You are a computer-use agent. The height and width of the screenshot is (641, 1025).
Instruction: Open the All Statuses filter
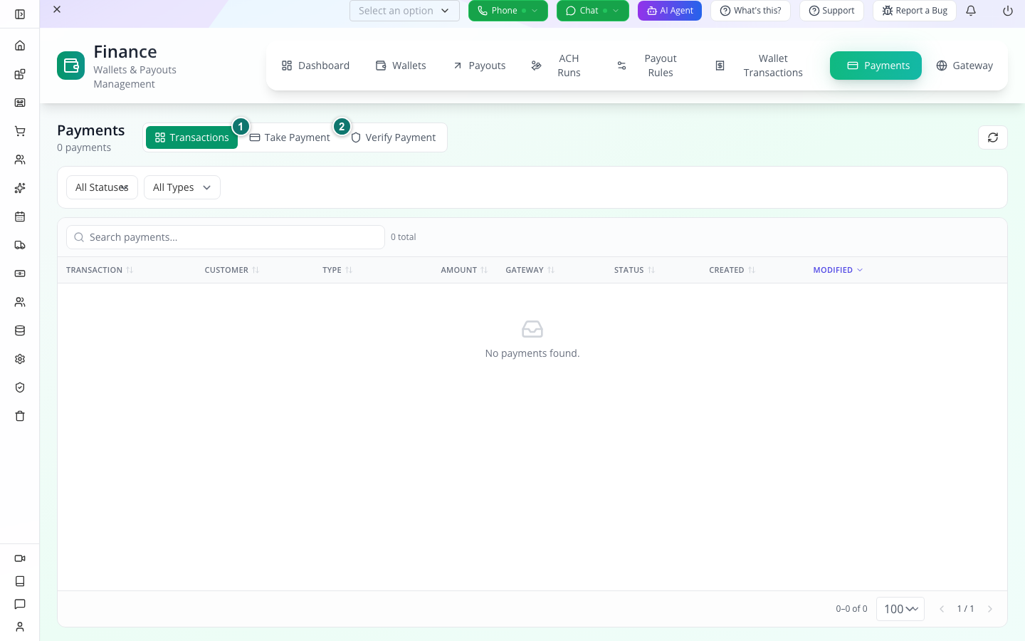point(102,187)
